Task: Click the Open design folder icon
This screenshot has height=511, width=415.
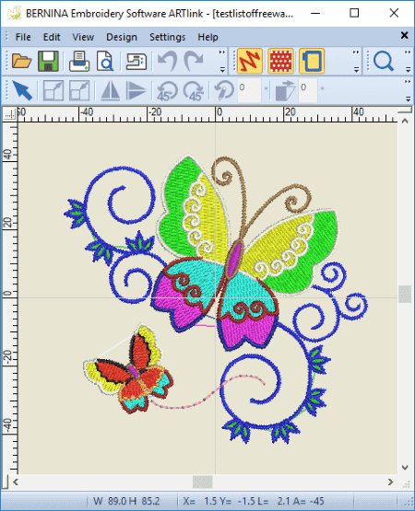Action: (21, 61)
